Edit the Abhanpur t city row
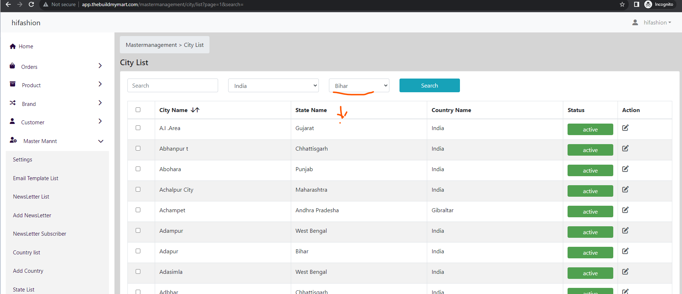The image size is (682, 294). coord(625,148)
